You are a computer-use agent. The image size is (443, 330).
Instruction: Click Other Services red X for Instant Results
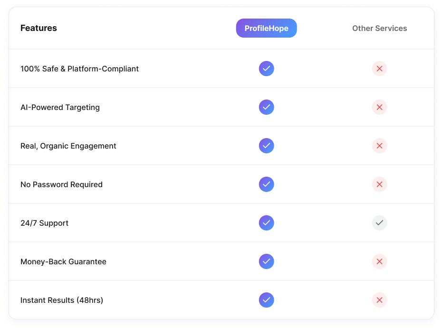coord(379,300)
